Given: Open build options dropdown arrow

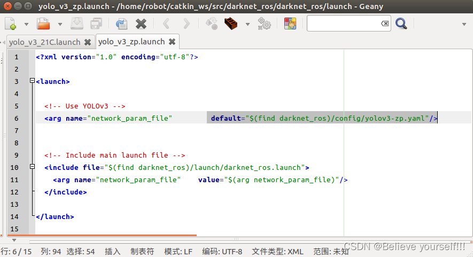Looking at the screenshot, I should pyautogui.click(x=247, y=24).
